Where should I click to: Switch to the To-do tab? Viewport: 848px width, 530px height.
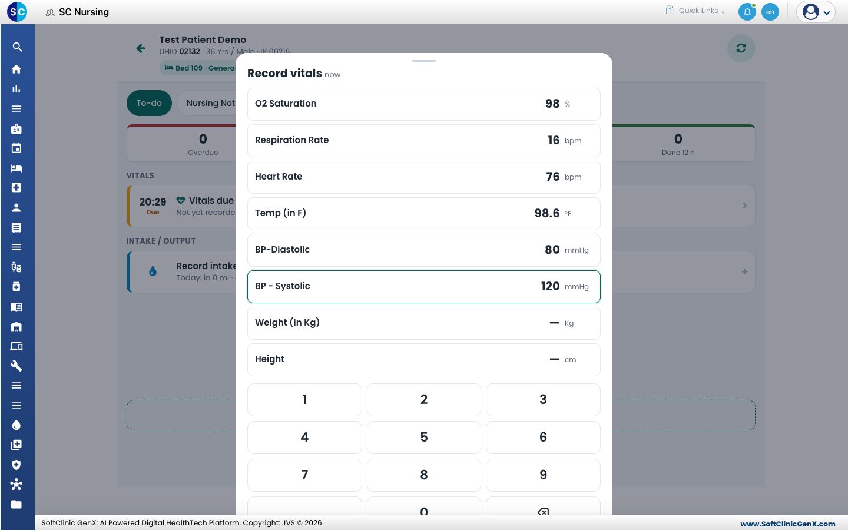click(x=149, y=103)
